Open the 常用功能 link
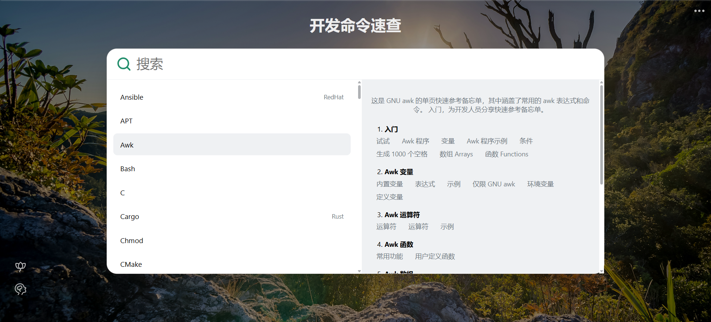The height and width of the screenshot is (322, 711). pos(390,256)
